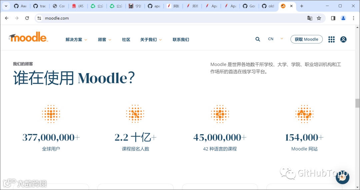
Task: Open the CN language dropdown
Action: coord(276,39)
